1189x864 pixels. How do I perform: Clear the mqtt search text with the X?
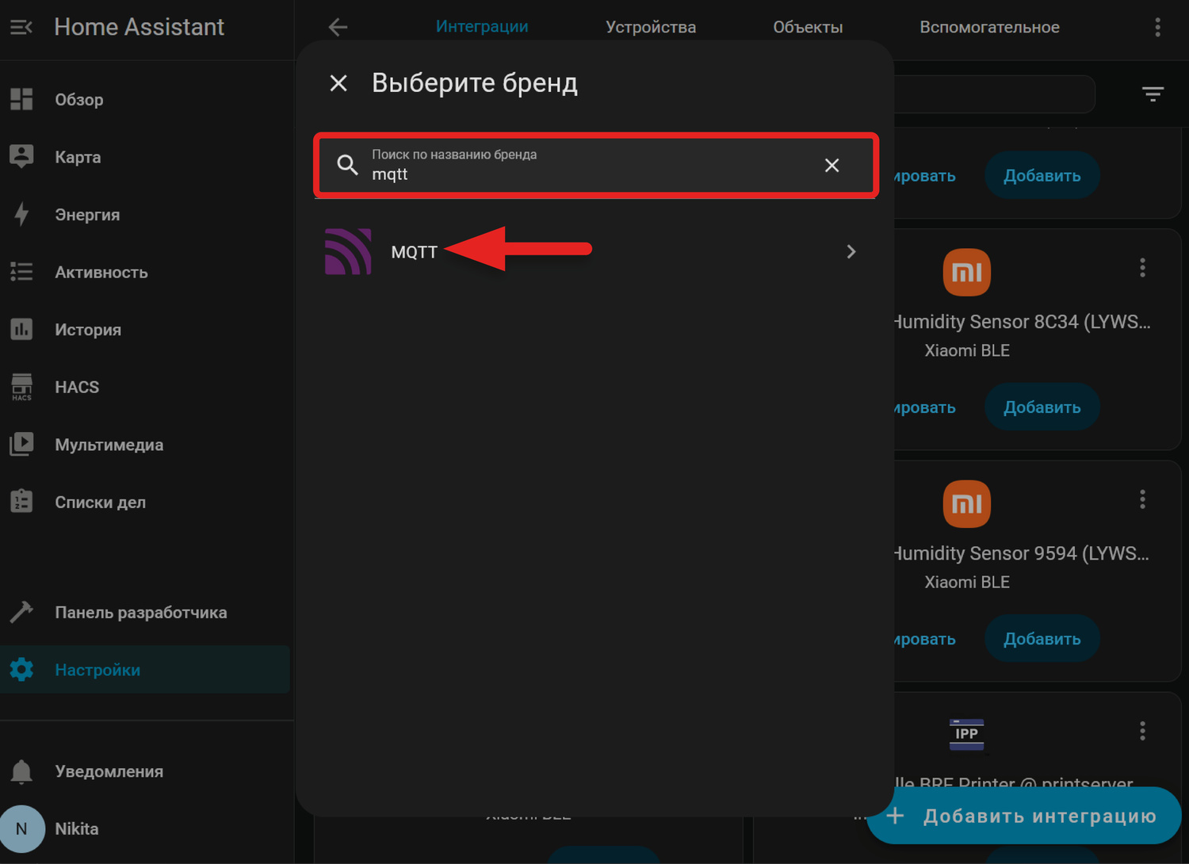[832, 165]
